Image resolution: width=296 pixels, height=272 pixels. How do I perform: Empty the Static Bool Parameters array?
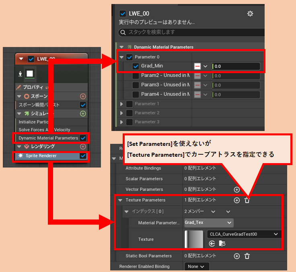tap(247, 256)
